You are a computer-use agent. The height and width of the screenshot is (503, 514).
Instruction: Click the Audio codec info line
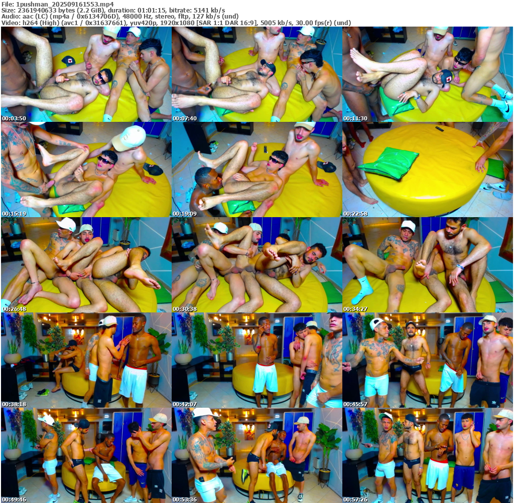pos(119,16)
